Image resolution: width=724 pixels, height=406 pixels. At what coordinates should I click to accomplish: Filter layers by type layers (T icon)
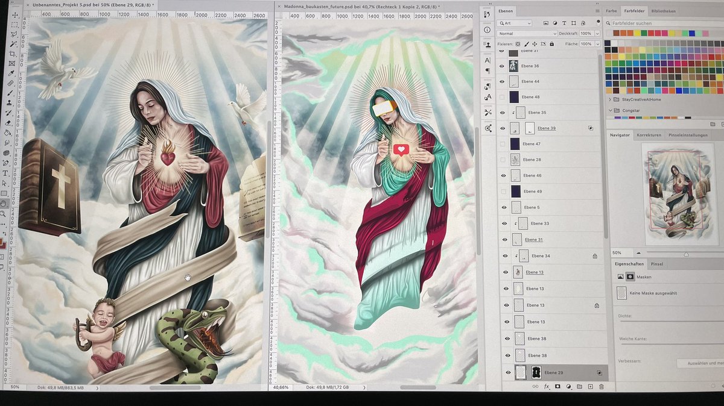point(564,23)
